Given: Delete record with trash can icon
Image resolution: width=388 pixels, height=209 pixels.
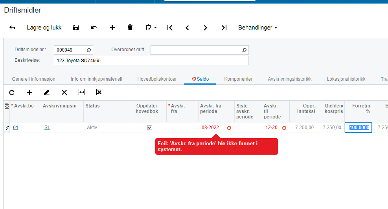Looking at the screenshot, I should [x=130, y=28].
